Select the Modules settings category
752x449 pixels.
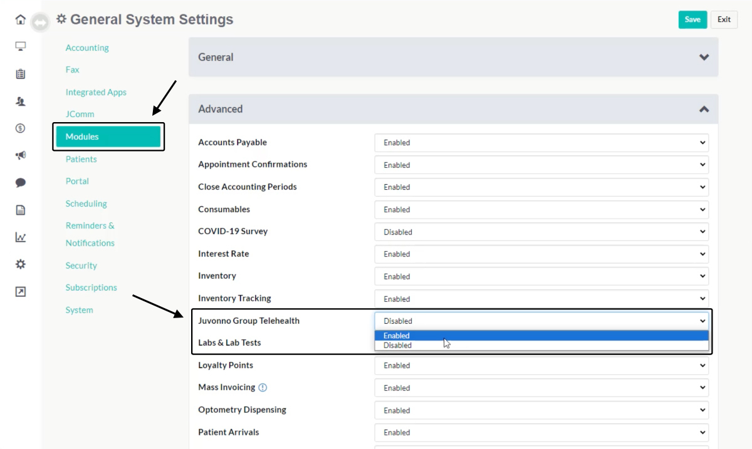click(108, 137)
